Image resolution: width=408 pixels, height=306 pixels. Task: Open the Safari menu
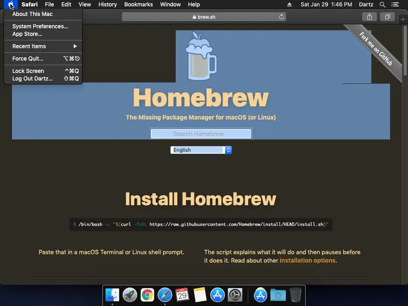coord(29,4)
